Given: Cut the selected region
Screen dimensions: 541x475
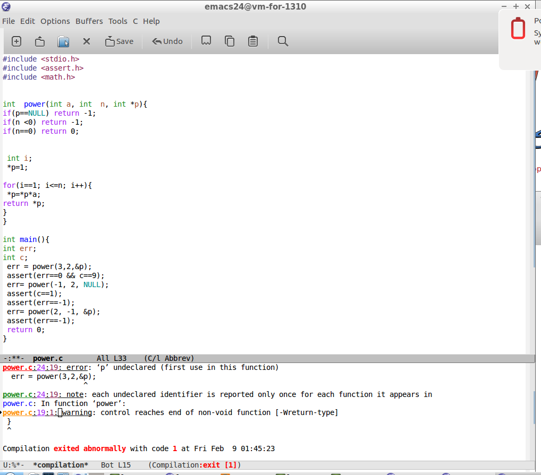Looking at the screenshot, I should [x=206, y=41].
